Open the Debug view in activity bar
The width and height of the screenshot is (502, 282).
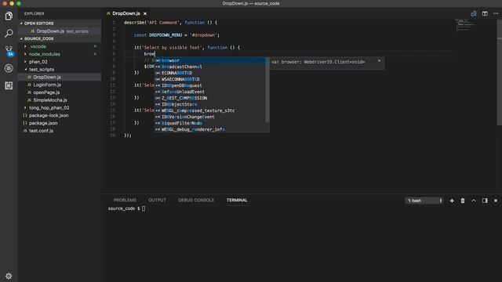click(x=9, y=68)
